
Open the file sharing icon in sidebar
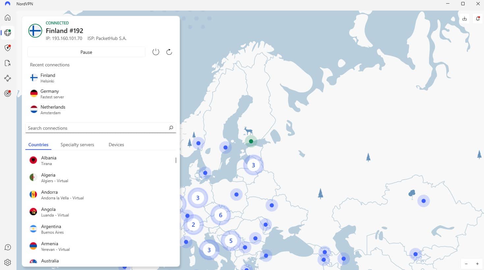click(x=8, y=63)
